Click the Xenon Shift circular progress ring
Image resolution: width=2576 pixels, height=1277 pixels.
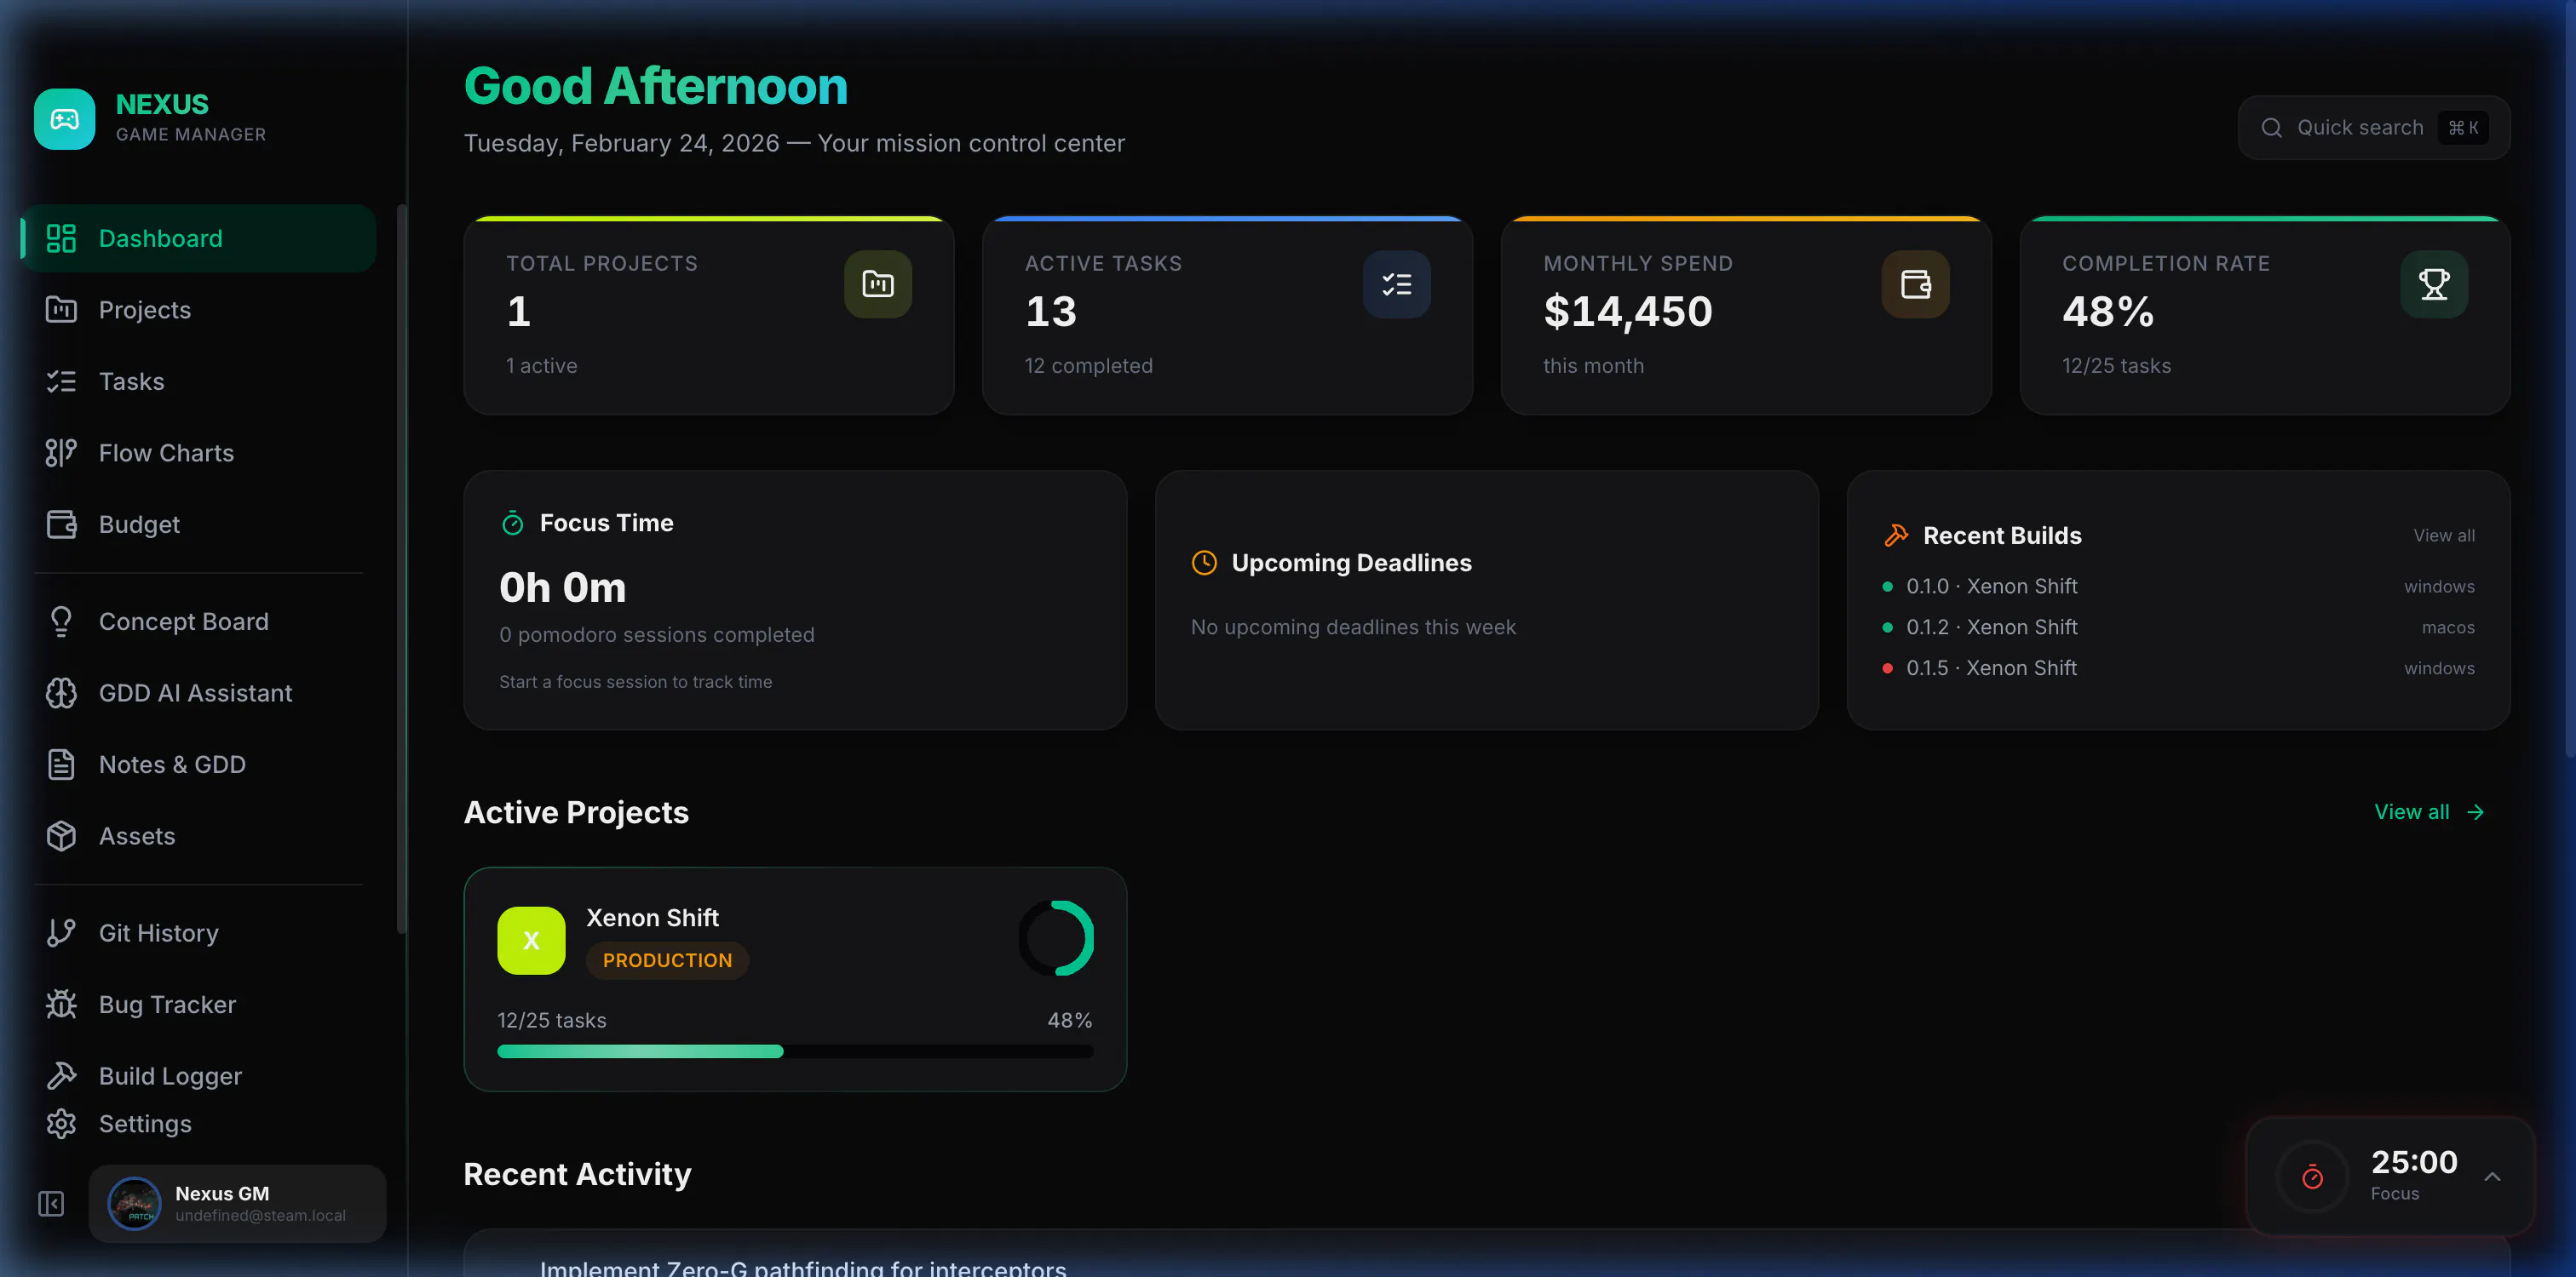coord(1056,938)
